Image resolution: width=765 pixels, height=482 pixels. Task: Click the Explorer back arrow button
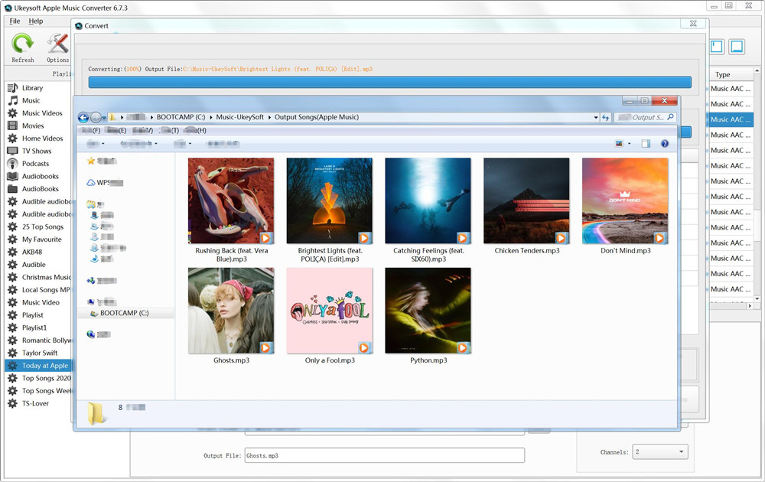coord(83,118)
